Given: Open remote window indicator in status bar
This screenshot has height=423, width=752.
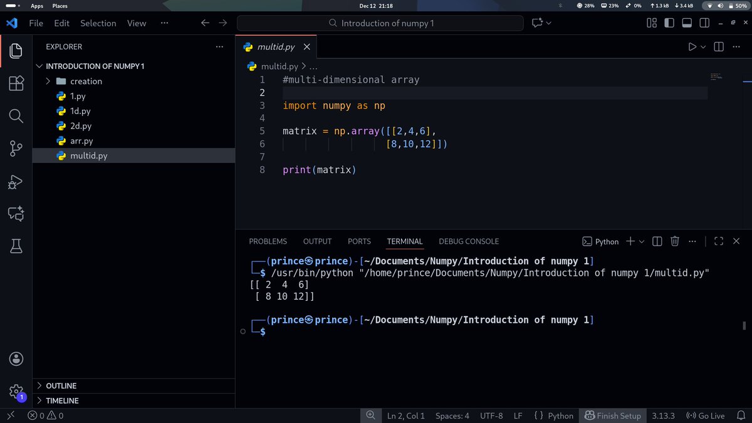Looking at the screenshot, I should [x=11, y=415].
